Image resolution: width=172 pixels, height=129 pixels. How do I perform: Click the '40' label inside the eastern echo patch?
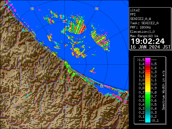point(102,43)
